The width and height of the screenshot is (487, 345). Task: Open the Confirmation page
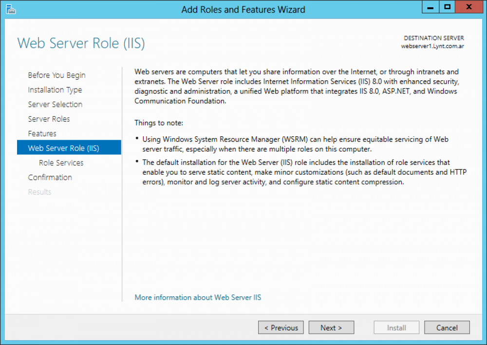50,177
